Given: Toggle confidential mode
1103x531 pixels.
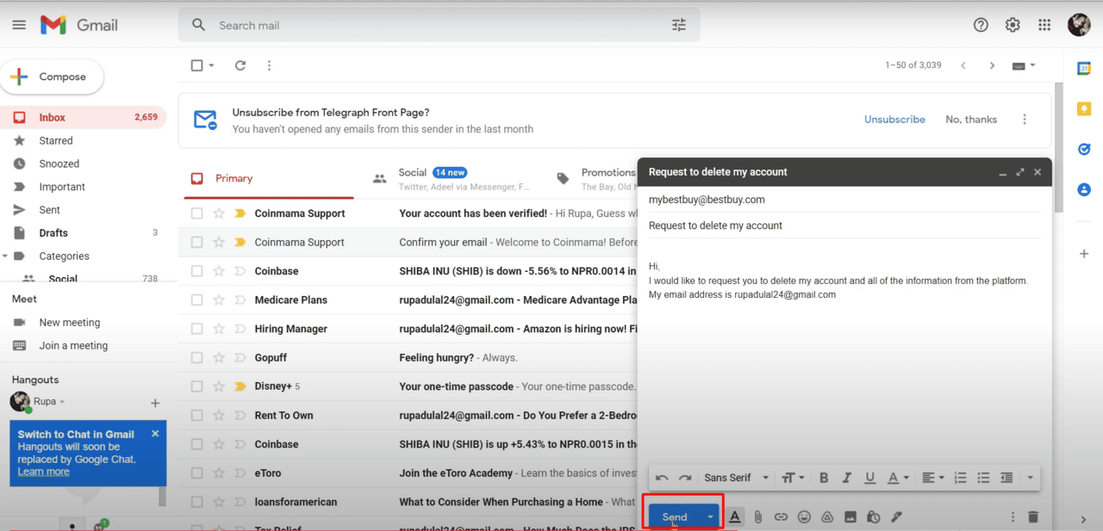Looking at the screenshot, I should coord(874,517).
